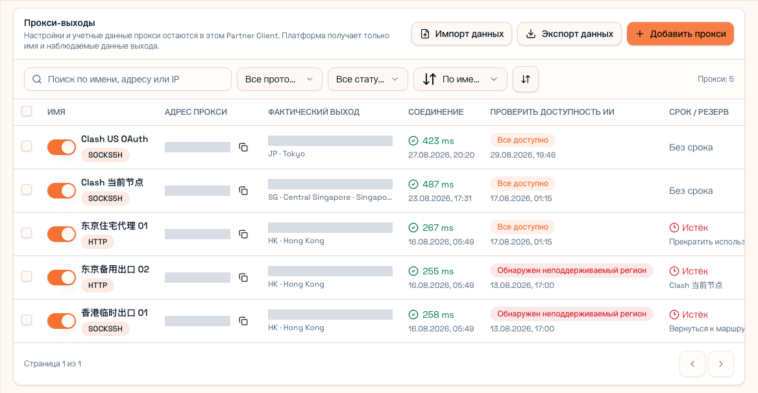Open the "Все прото..." protocol filter dropdown
The image size is (758, 393).
pos(280,79)
